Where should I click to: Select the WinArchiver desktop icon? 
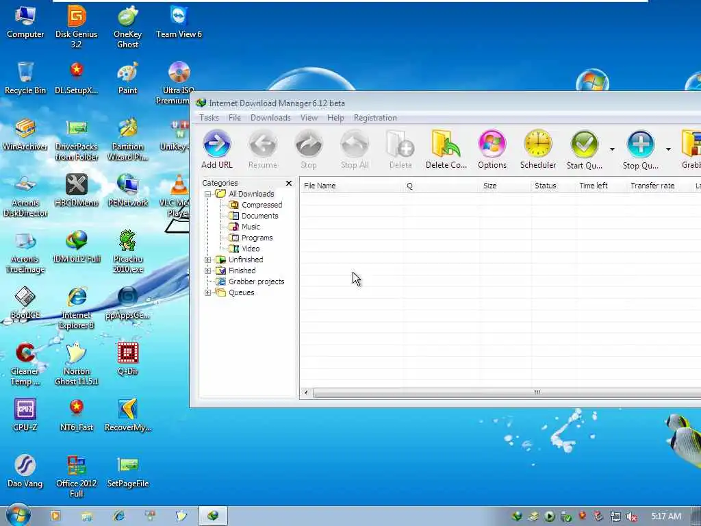point(25,135)
